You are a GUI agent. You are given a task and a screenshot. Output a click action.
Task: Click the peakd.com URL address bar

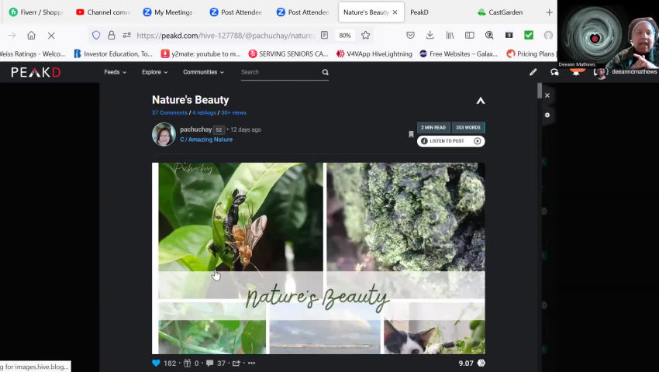(x=226, y=36)
